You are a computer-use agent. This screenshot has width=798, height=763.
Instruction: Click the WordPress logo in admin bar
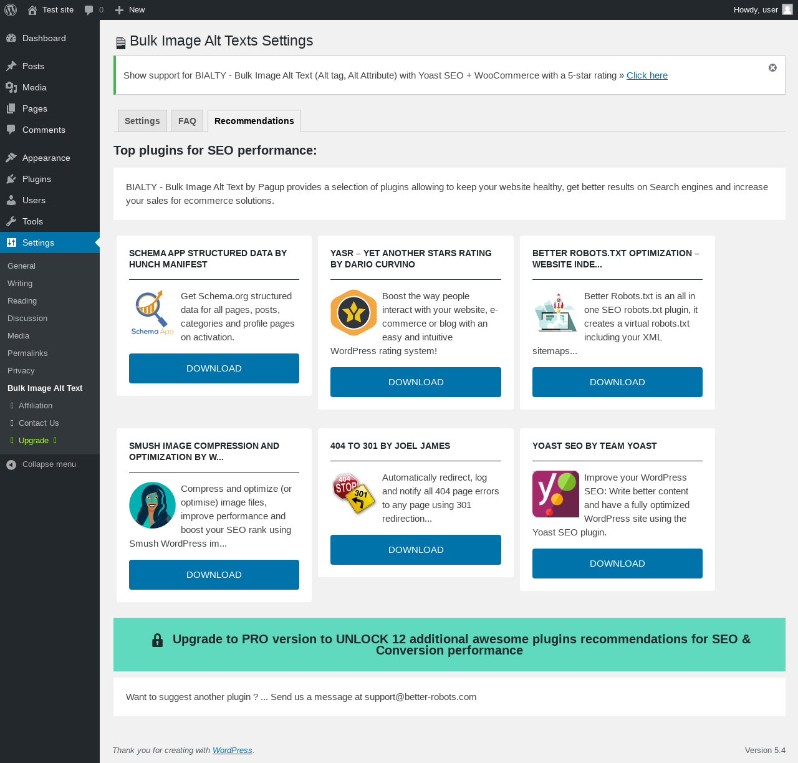coord(11,10)
